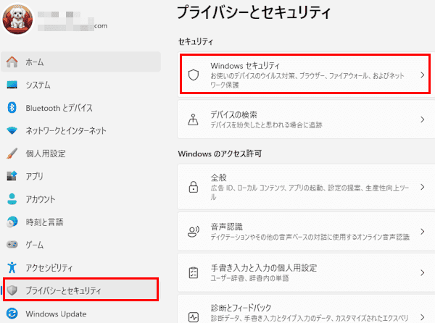Open 診断とフィードバック chevron arrow
Image resolution: width=435 pixels, height=323 pixels.
(422, 317)
